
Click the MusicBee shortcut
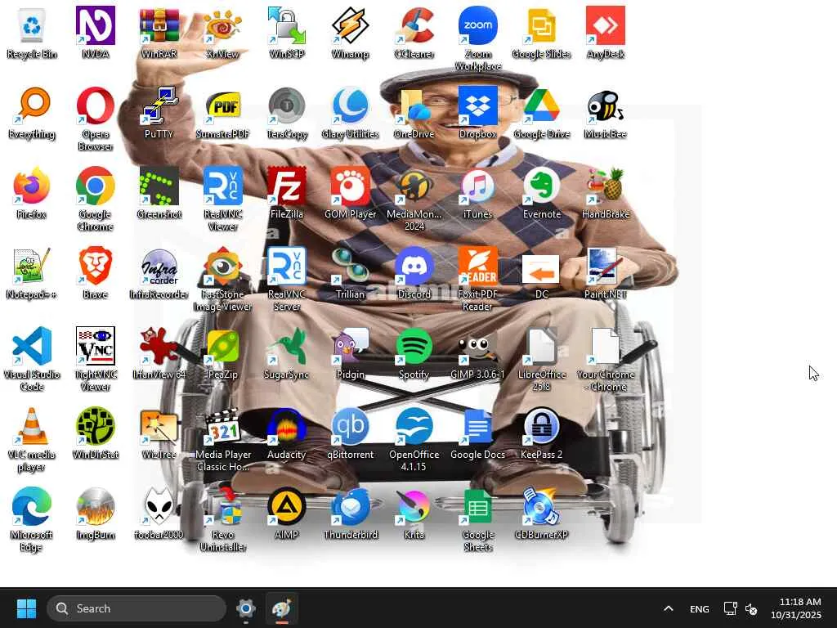pos(606,113)
